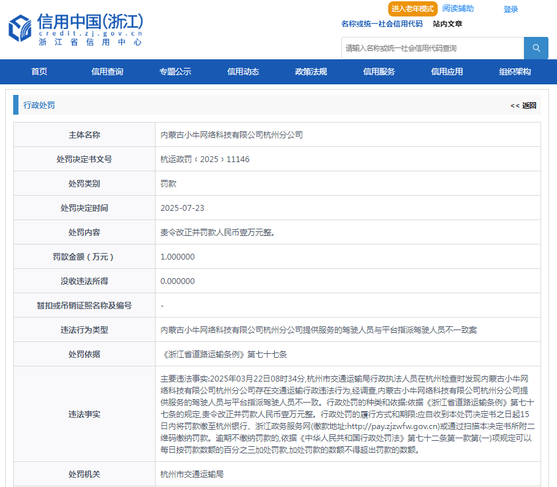Open the 首页 home menu
This screenshot has height=487, width=557.
pos(39,72)
